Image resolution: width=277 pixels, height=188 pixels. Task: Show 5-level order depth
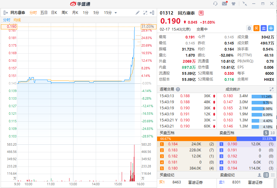[x=266, y=133]
